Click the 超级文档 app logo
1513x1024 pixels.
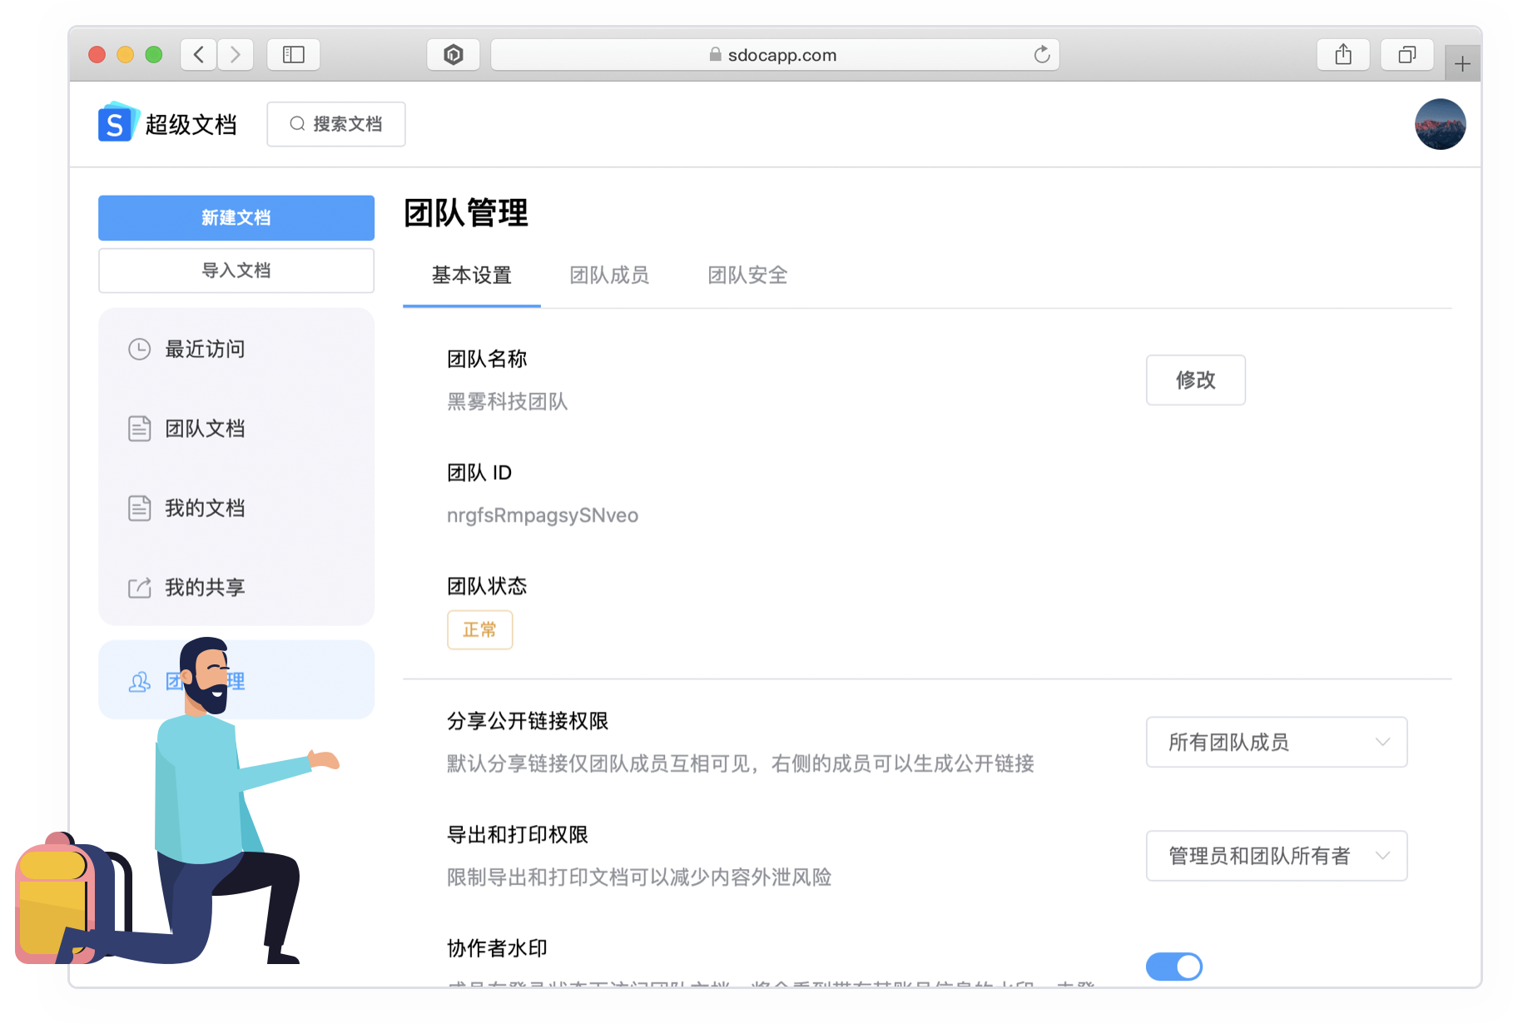tap(117, 122)
